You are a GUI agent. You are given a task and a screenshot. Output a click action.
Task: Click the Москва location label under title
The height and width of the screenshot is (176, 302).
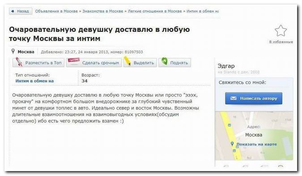(26, 52)
